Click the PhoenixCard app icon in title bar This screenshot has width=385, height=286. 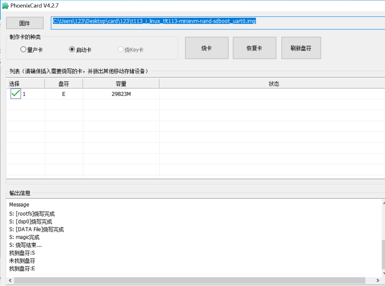(x=5, y=5)
